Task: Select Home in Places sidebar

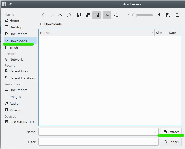Action: point(14,20)
